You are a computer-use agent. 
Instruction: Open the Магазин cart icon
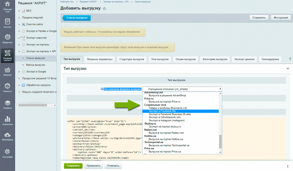coord(7,71)
